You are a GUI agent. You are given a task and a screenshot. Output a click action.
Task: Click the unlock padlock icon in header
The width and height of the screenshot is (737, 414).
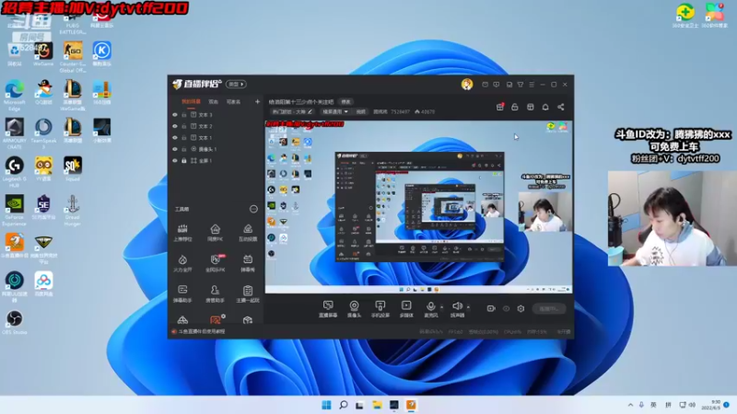pos(515,107)
